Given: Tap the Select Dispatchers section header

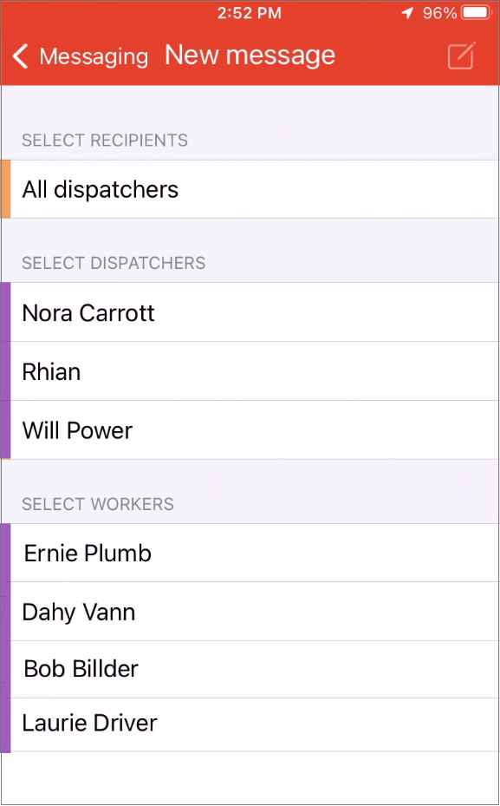Looking at the screenshot, I should 114,263.
